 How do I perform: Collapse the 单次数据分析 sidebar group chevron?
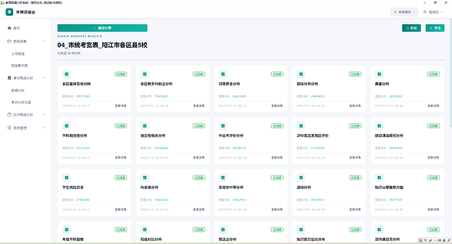43,78
